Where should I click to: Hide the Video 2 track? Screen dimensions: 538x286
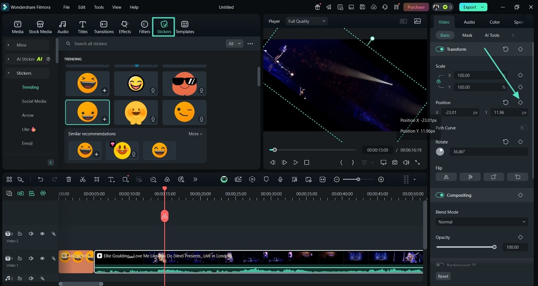pos(42,234)
